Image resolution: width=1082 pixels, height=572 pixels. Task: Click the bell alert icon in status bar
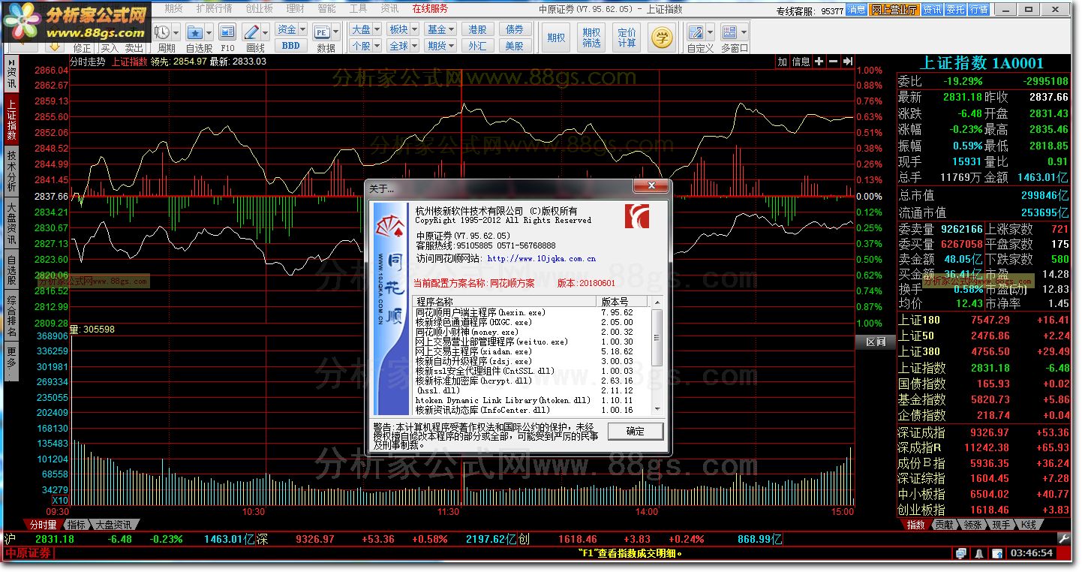coord(979,553)
